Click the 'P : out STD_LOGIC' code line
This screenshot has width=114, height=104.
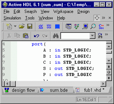tap(67, 75)
